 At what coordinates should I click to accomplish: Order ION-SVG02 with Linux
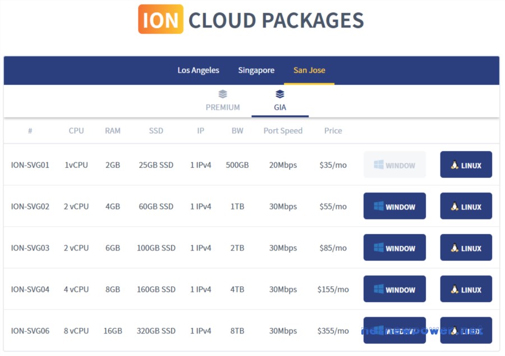pyautogui.click(x=466, y=206)
